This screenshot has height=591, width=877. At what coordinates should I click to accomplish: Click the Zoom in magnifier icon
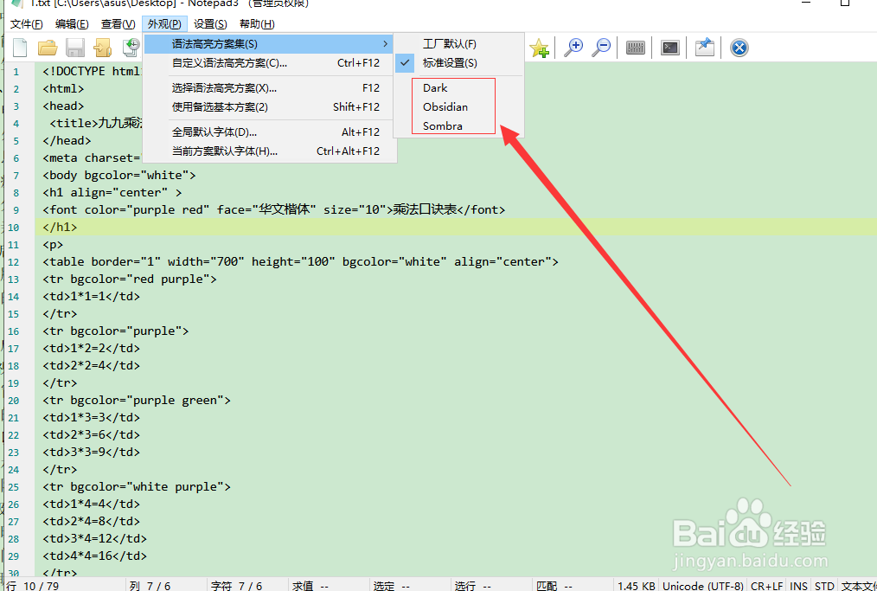573,48
